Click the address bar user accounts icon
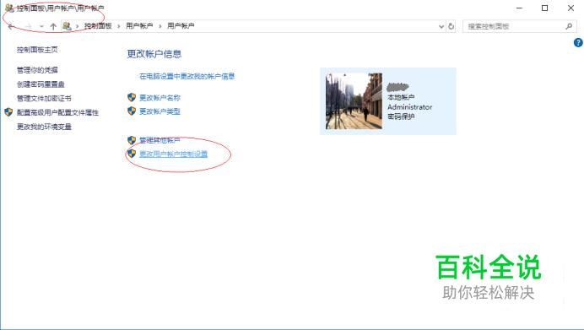The width and height of the screenshot is (584, 330). coord(67,26)
